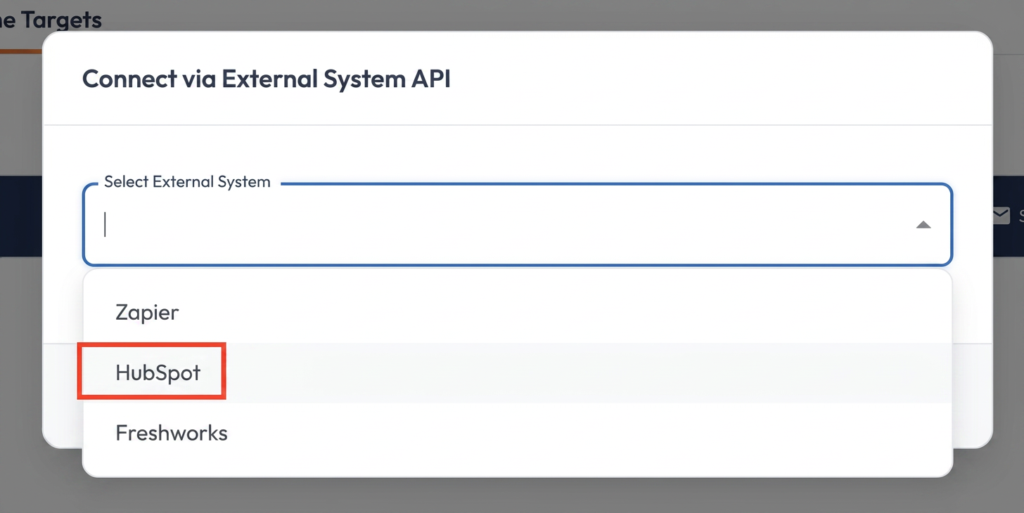Click the envelope mail icon beside the dialog
Image resolution: width=1024 pixels, height=513 pixels.
(x=1001, y=215)
